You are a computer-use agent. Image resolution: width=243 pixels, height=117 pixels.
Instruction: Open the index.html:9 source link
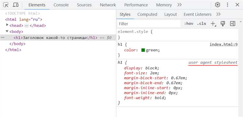coord(224,44)
